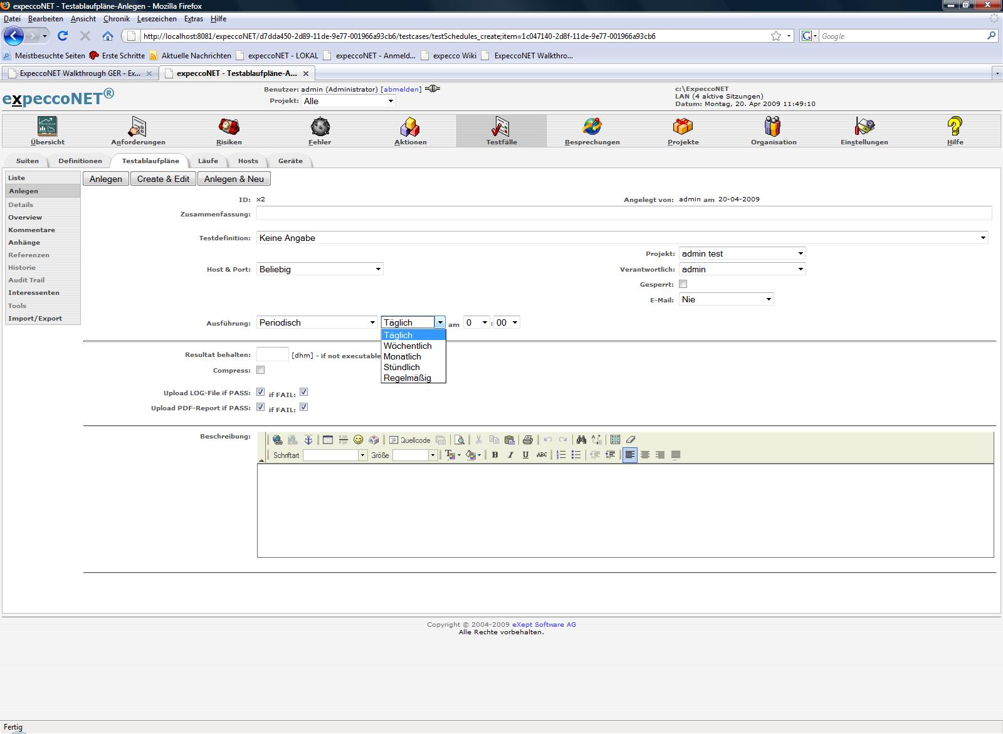The width and height of the screenshot is (1003, 734).
Task: Select Wöchentlich from the open dropdown
Action: pos(407,346)
